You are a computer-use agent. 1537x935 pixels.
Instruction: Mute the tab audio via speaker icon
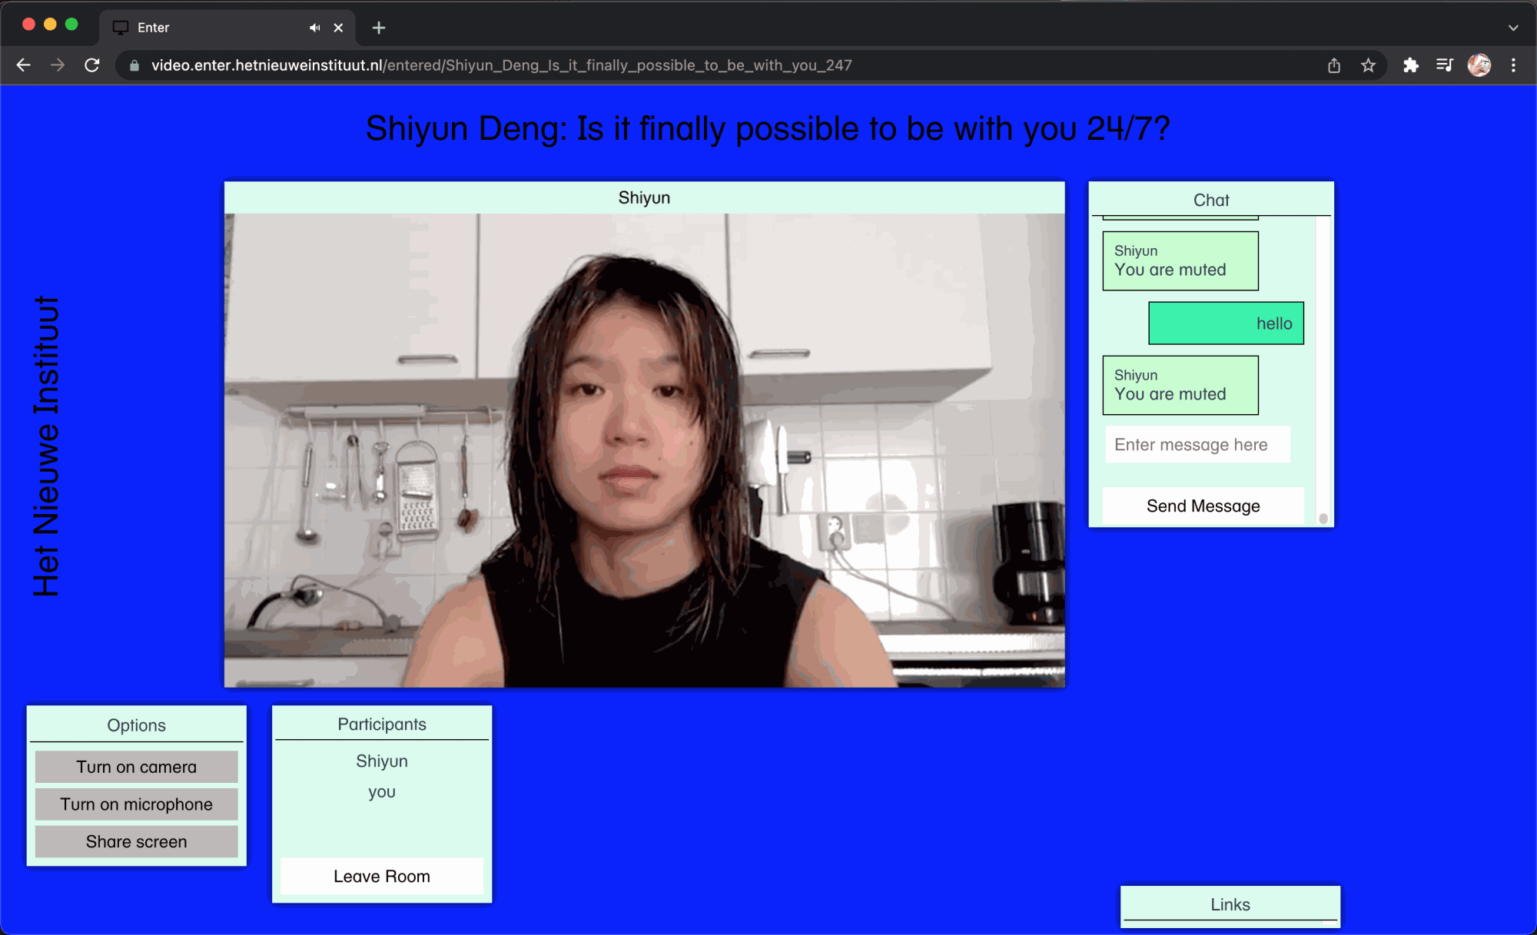(x=314, y=27)
